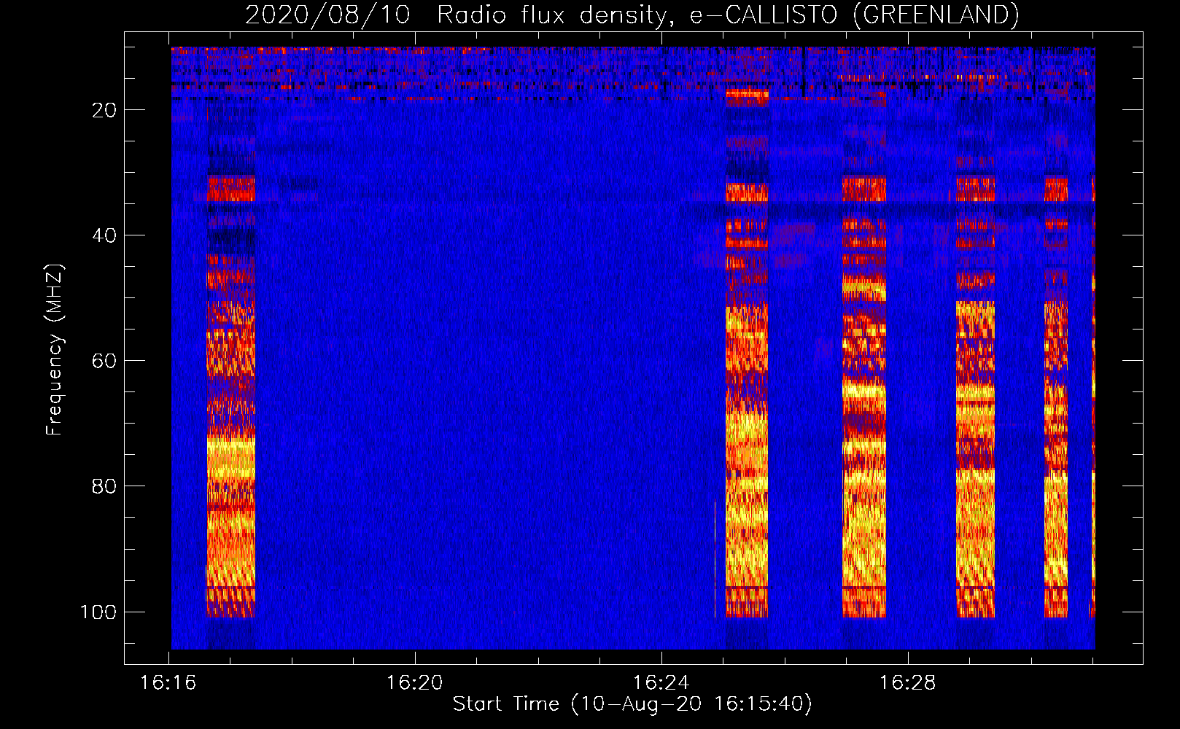1180x729 pixels.
Task: Click the 80 frequency tick label
Action: [x=104, y=486]
